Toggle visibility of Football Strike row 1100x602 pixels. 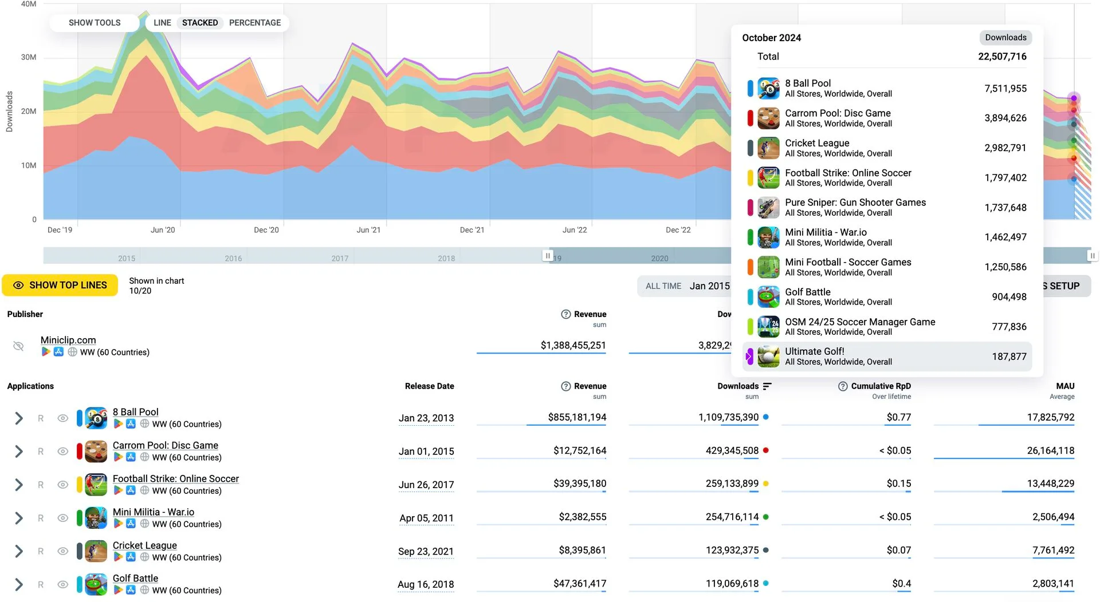point(63,485)
